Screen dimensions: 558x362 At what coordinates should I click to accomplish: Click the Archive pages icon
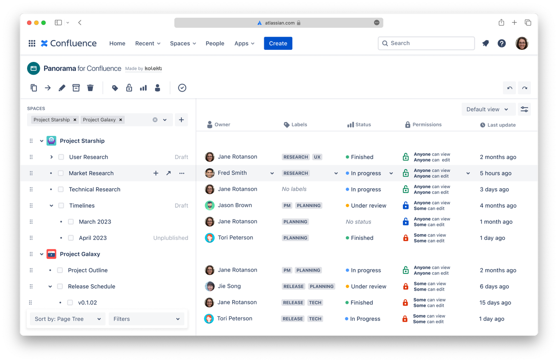point(76,88)
